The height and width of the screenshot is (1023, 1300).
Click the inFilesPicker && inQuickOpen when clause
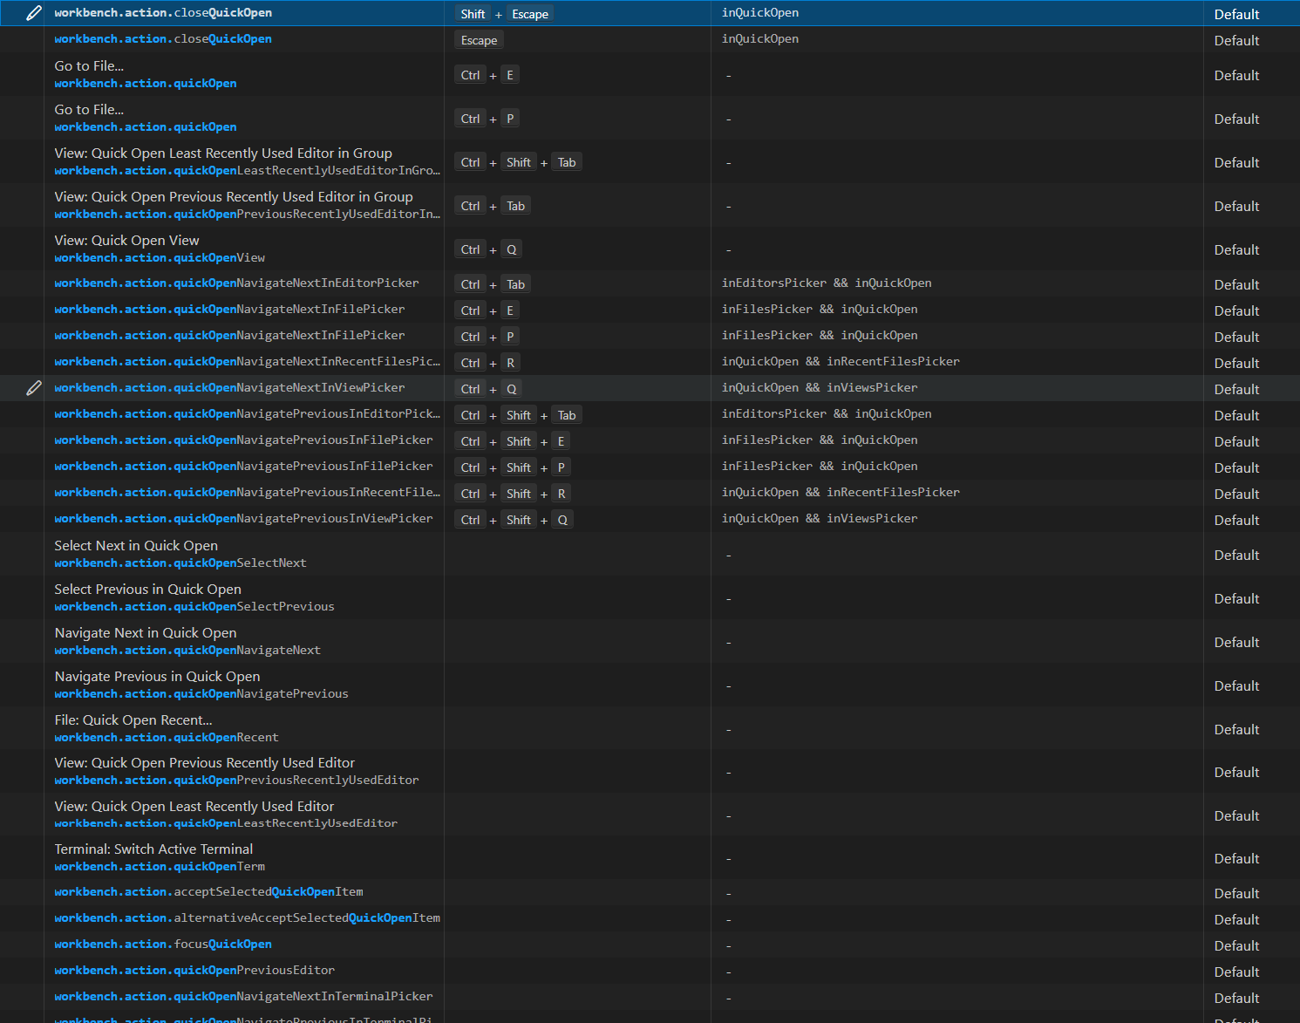819,309
